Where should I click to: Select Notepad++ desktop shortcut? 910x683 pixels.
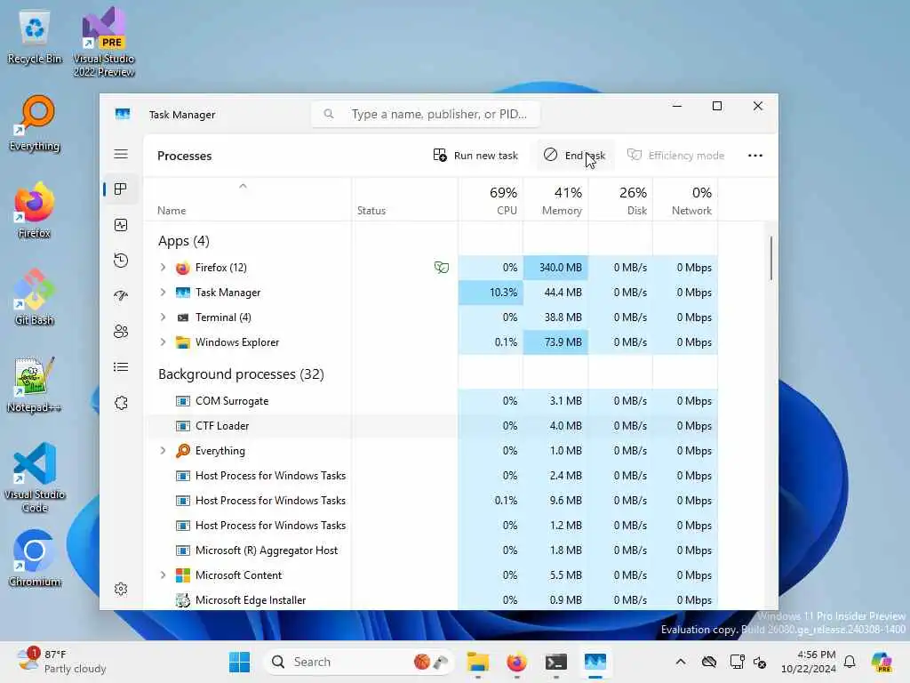[35, 384]
